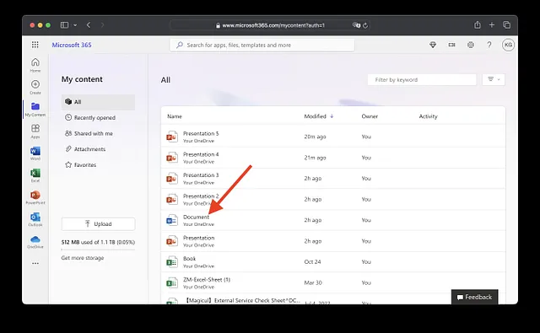Viewport: 540px width, 333px height.
Task: Expand the filter options dropdown
Action: (494, 79)
